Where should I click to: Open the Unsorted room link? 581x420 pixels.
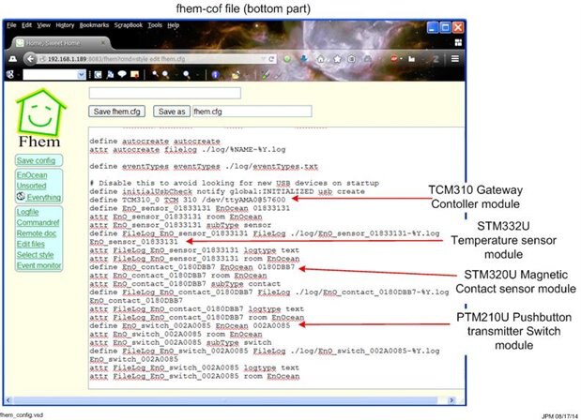[32, 186]
